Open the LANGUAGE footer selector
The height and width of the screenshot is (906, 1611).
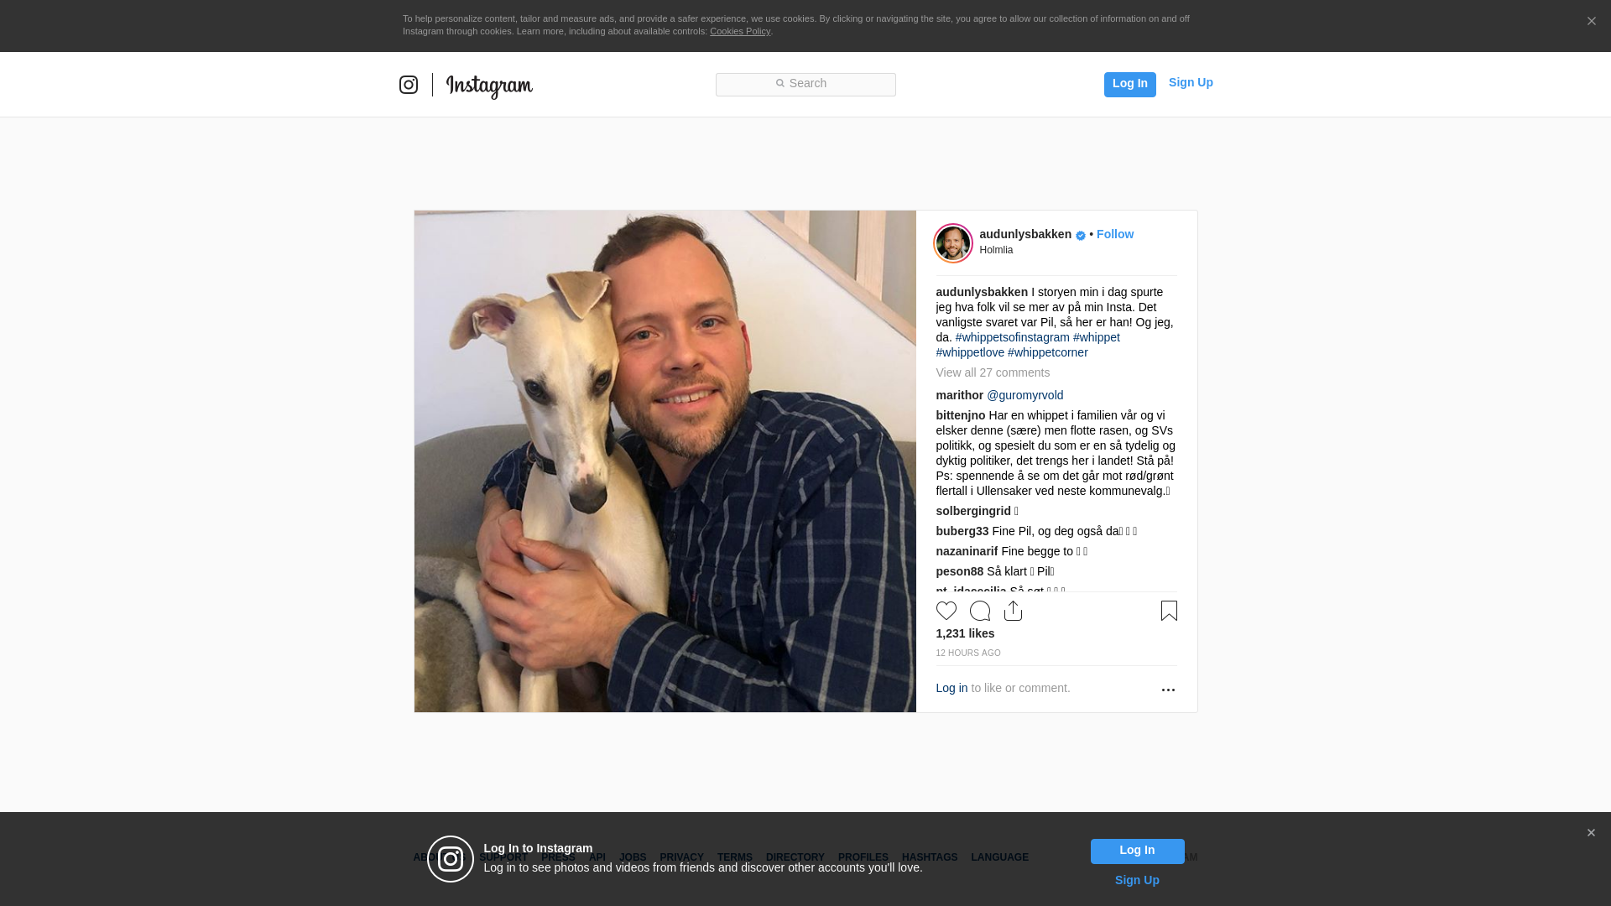[999, 857]
